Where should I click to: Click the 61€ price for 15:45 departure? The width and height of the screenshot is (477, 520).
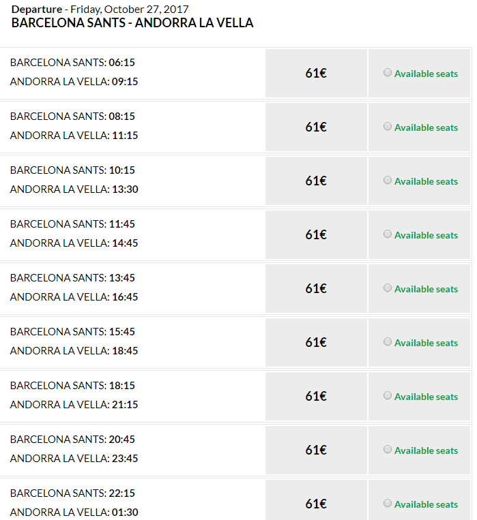[x=316, y=343]
